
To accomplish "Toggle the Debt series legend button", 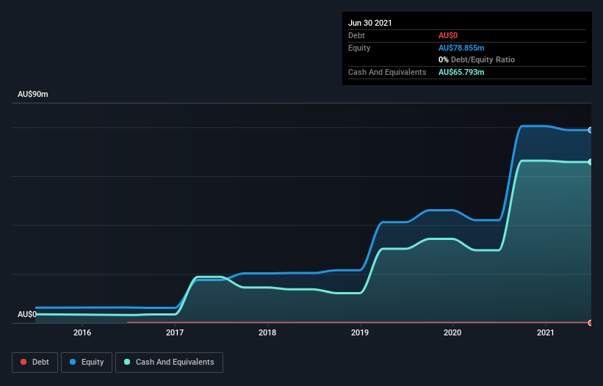I will (35, 363).
